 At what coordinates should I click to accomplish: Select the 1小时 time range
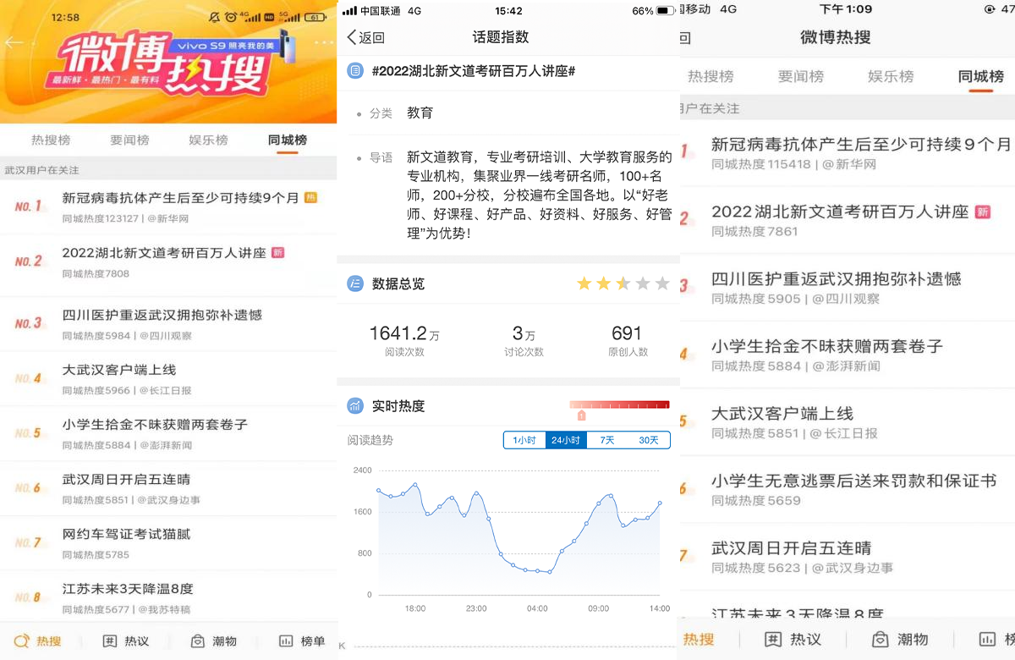(524, 440)
